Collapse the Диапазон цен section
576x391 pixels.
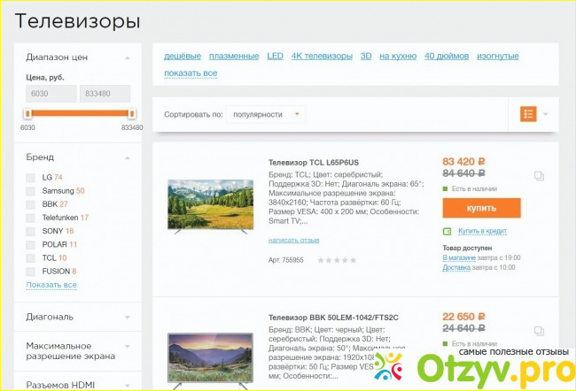pyautogui.click(x=127, y=57)
